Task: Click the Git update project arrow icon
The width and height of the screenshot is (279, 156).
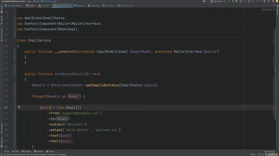Action: (x=253, y=1)
